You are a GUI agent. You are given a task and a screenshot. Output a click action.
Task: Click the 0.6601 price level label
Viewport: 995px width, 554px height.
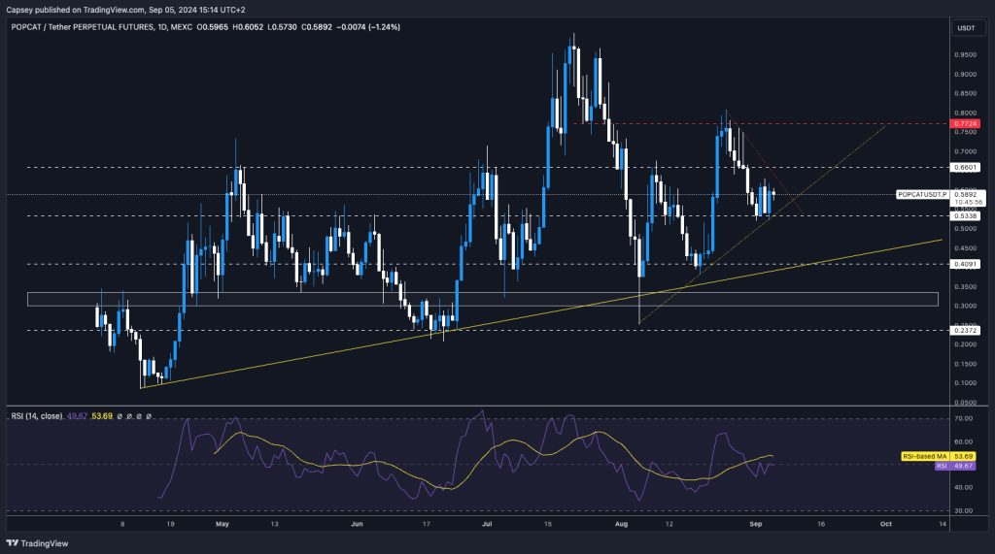click(966, 167)
